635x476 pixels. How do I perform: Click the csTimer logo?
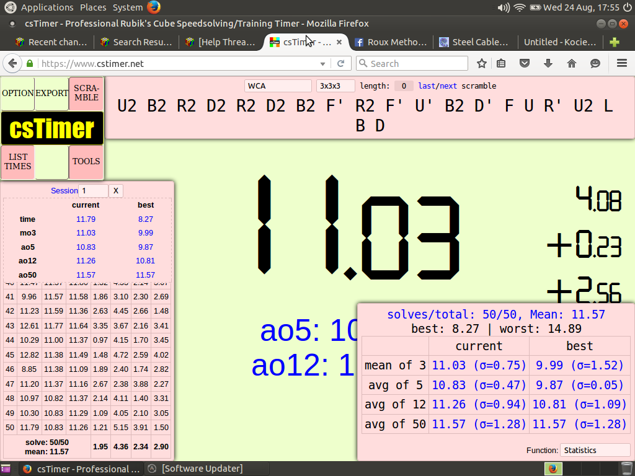[x=52, y=128]
